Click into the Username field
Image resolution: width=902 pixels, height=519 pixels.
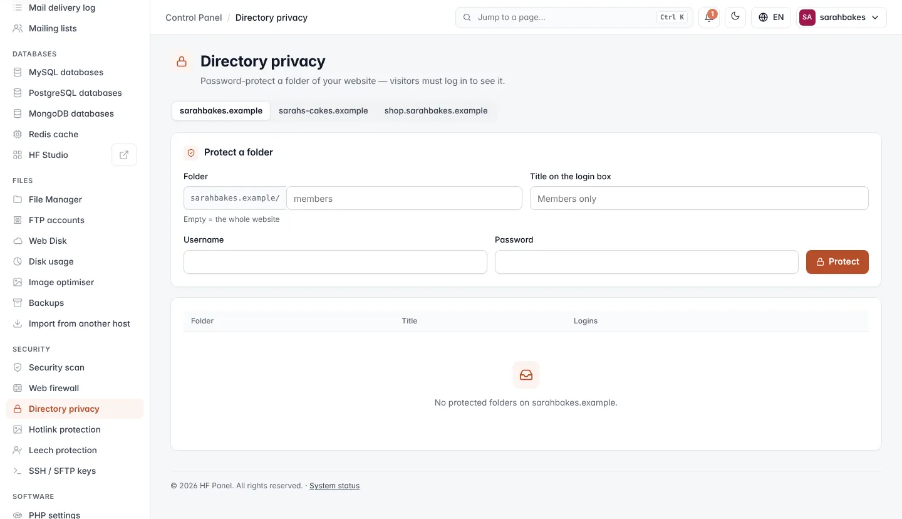coord(335,262)
